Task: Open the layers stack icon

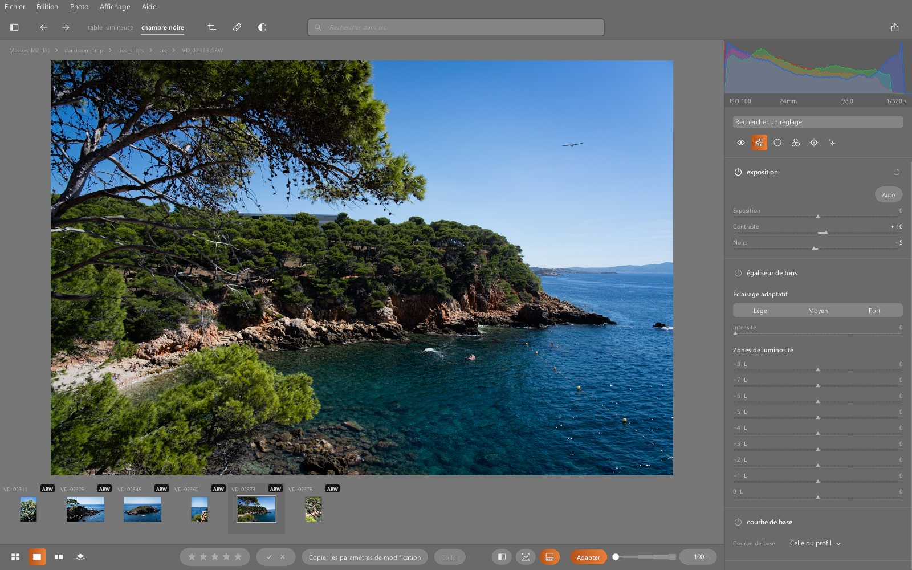Action: click(80, 557)
